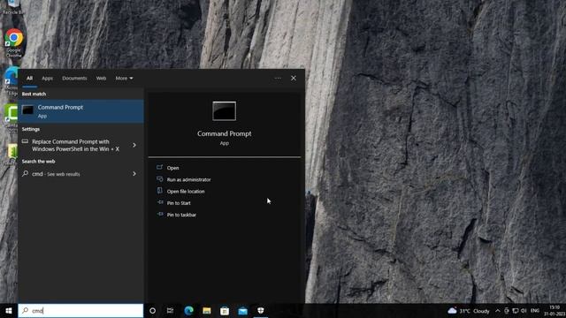Viewport: 566px width, 318px height.
Task: Click the Cortana circle icon on taskbar
Action: pos(152,310)
